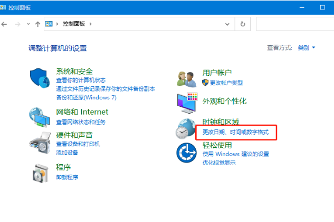334x222 pixels.
Task: Open the 外观和个性化 category link
Action: point(224,101)
